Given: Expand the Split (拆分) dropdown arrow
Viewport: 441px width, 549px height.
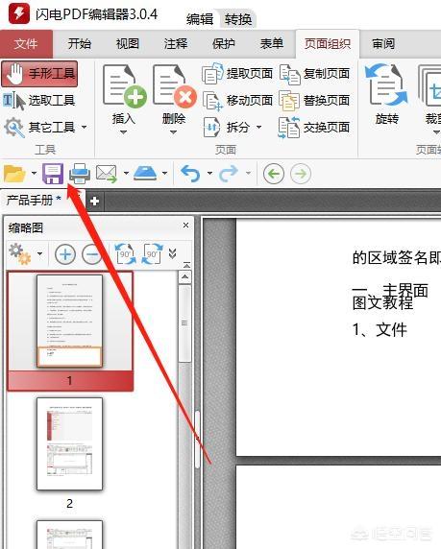Looking at the screenshot, I should (x=258, y=127).
